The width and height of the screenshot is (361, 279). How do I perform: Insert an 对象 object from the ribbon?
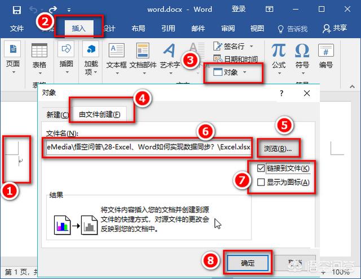point(226,73)
